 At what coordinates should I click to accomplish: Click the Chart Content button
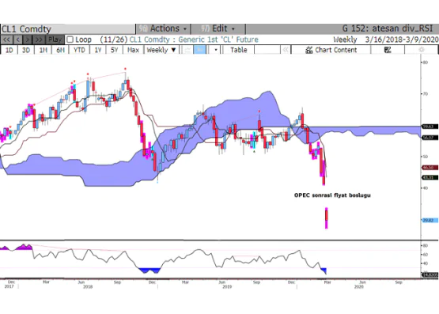pos(331,50)
